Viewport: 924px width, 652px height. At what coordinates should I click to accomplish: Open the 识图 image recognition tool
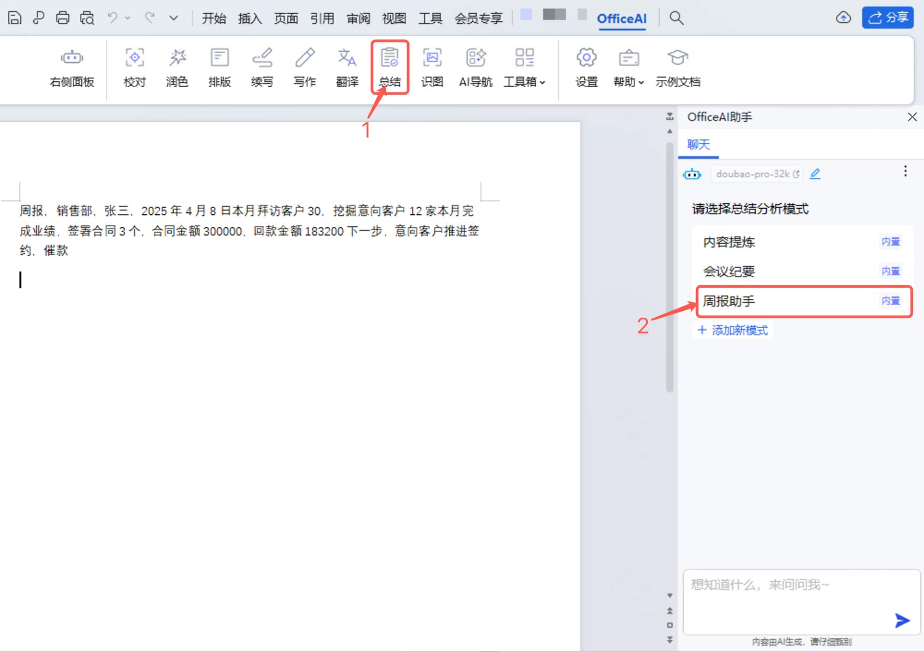432,68
